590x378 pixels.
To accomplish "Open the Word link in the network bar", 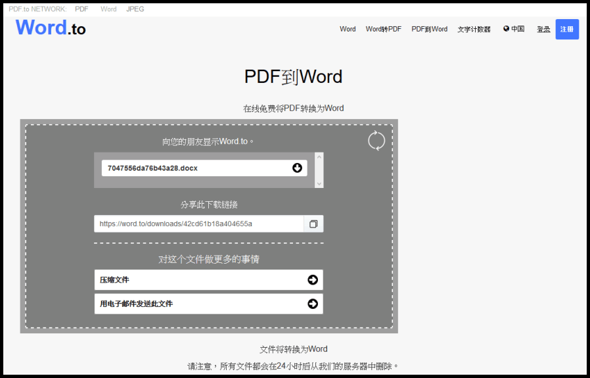I will coord(108,9).
